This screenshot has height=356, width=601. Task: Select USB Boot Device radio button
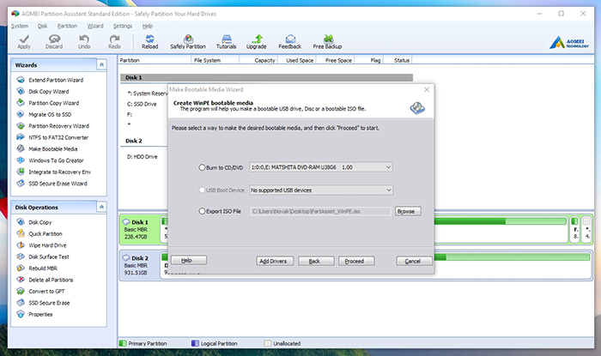(202, 190)
